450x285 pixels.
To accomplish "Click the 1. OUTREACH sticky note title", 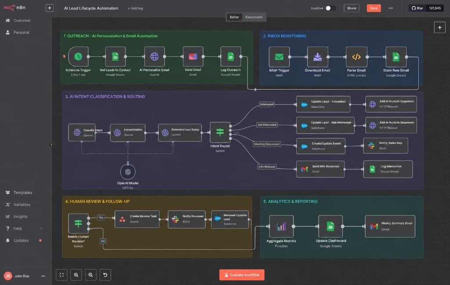I will click(110, 36).
